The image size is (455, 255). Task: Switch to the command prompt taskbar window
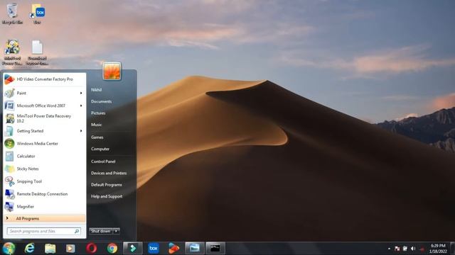pyautogui.click(x=215, y=249)
